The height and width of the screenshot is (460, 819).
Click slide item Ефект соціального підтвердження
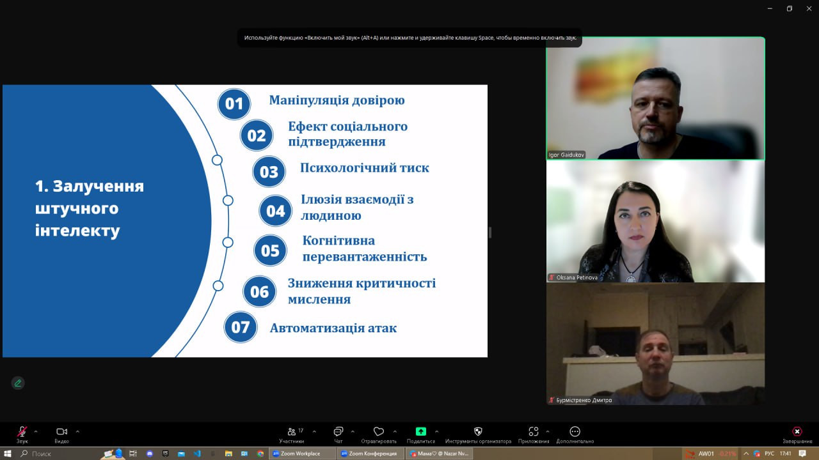tap(347, 134)
